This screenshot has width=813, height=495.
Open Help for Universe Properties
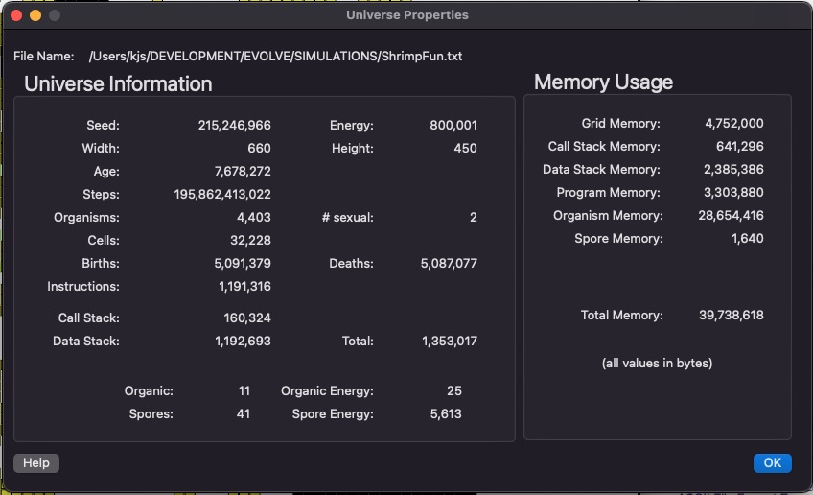36,462
